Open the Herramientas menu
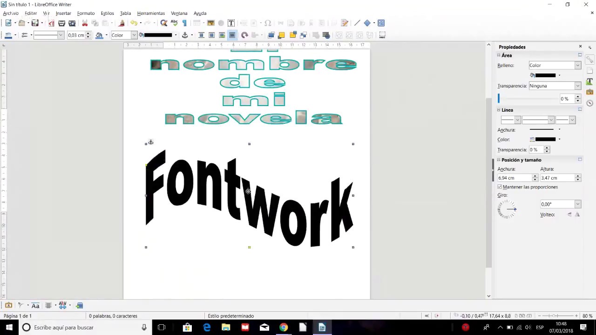 [x=151, y=13]
